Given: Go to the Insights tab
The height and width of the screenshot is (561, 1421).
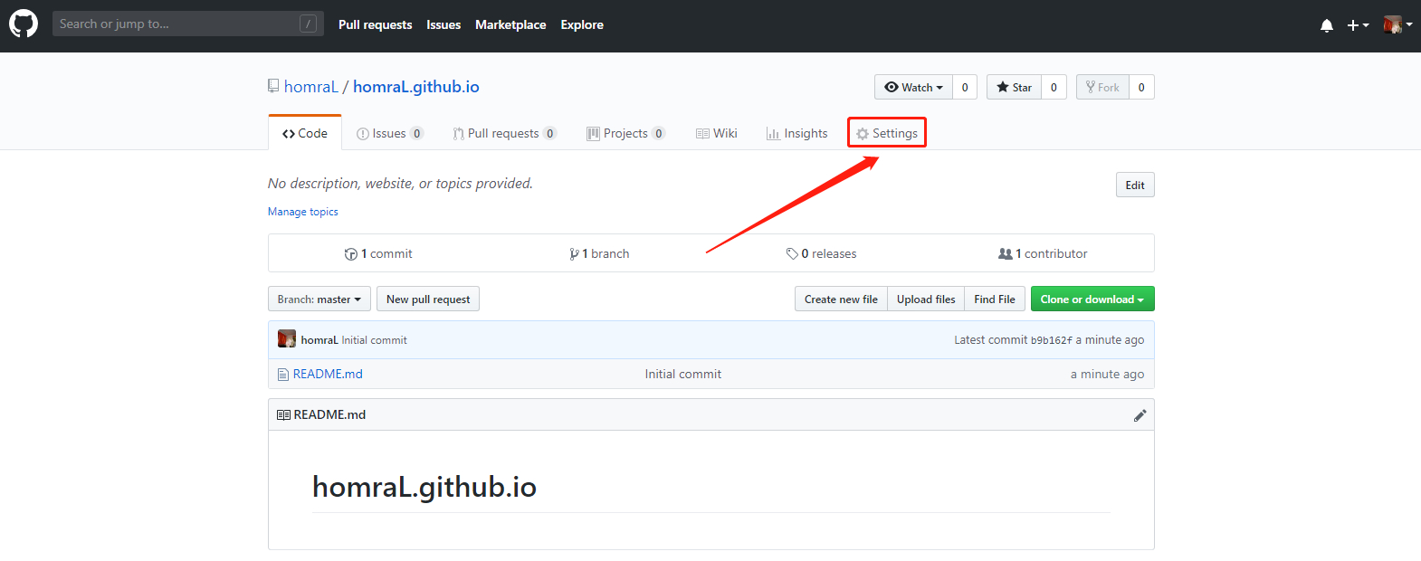Looking at the screenshot, I should [796, 133].
